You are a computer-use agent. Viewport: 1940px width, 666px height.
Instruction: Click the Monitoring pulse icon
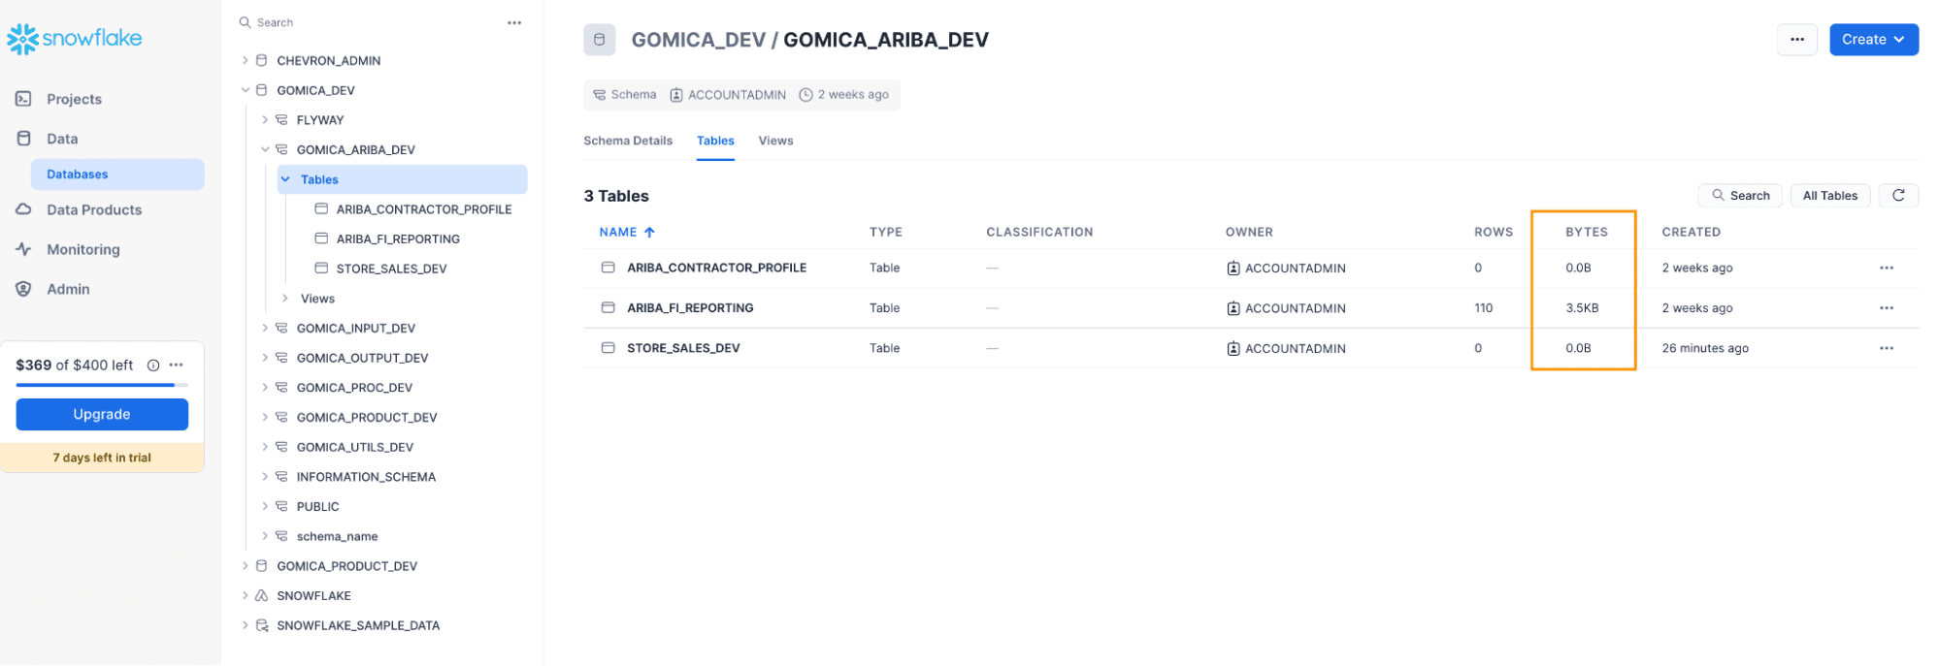[x=24, y=249]
